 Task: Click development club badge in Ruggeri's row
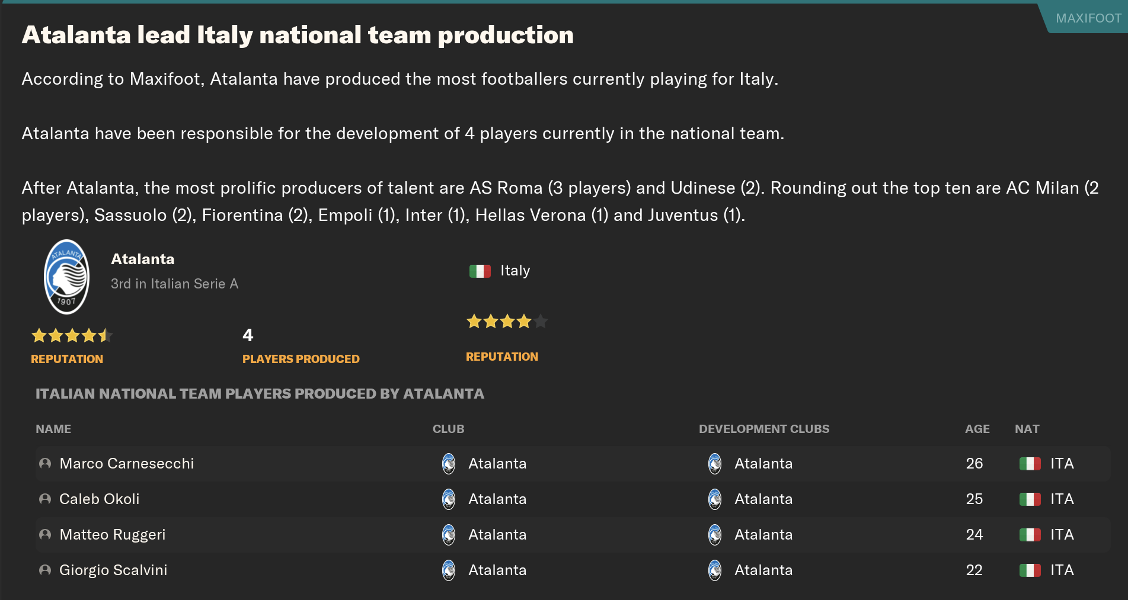pyautogui.click(x=715, y=535)
